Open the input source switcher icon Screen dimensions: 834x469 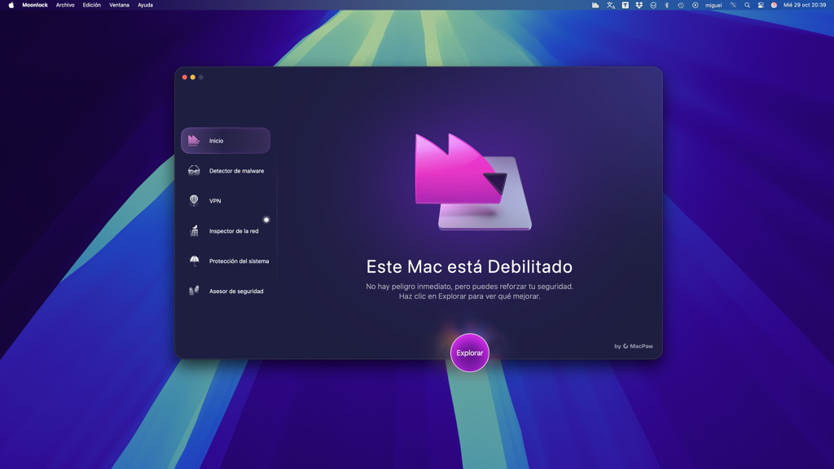point(610,5)
